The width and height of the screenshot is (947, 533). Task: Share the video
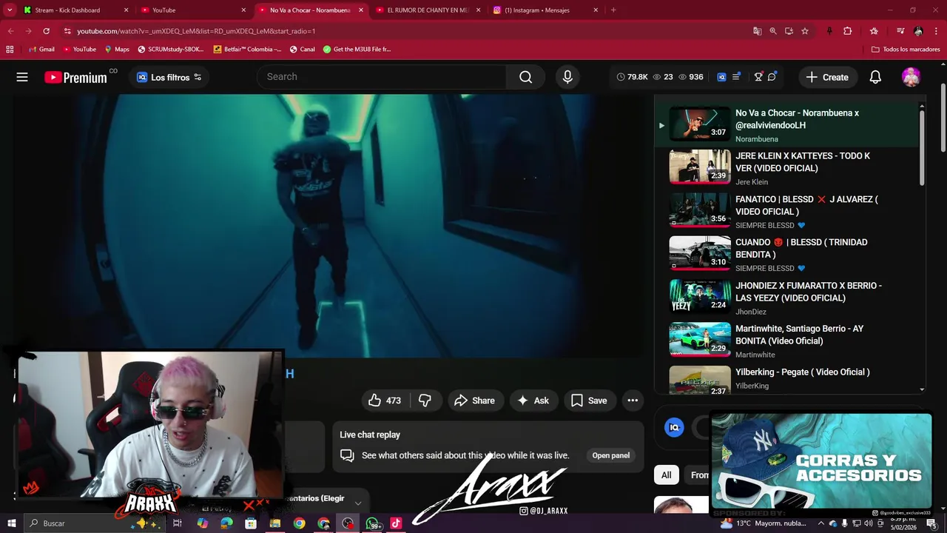(x=474, y=400)
